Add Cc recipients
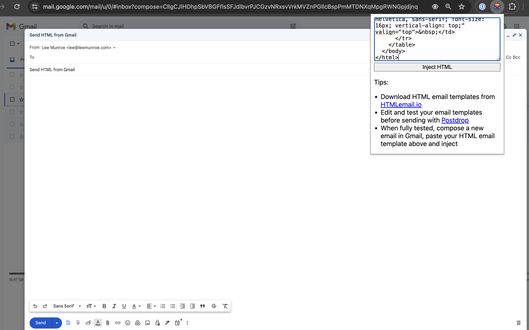Image resolution: width=529 pixels, height=330 pixels. pyautogui.click(x=509, y=57)
